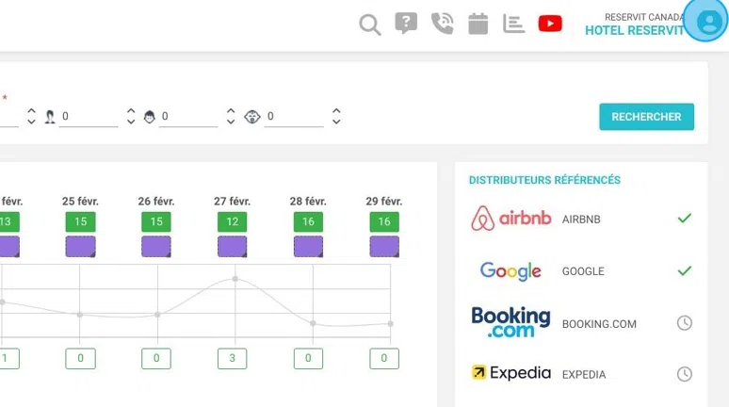Open the YouTube video icon
The width and height of the screenshot is (729, 407).
(550, 24)
